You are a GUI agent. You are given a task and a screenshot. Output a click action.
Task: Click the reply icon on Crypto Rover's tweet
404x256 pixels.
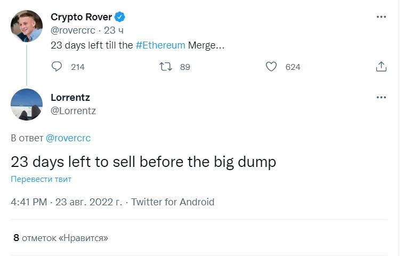click(x=57, y=67)
